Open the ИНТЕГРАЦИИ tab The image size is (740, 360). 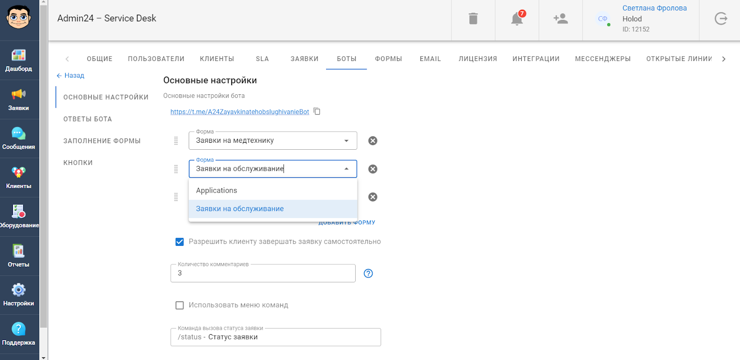[536, 59]
